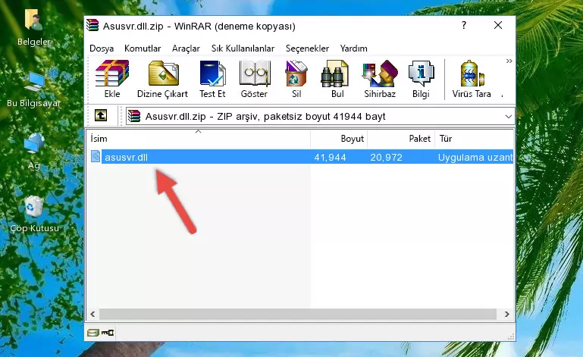Screen dimensions: 583x357
Task: Click the horizontal scrollbar right arrow
Action: (x=506, y=315)
